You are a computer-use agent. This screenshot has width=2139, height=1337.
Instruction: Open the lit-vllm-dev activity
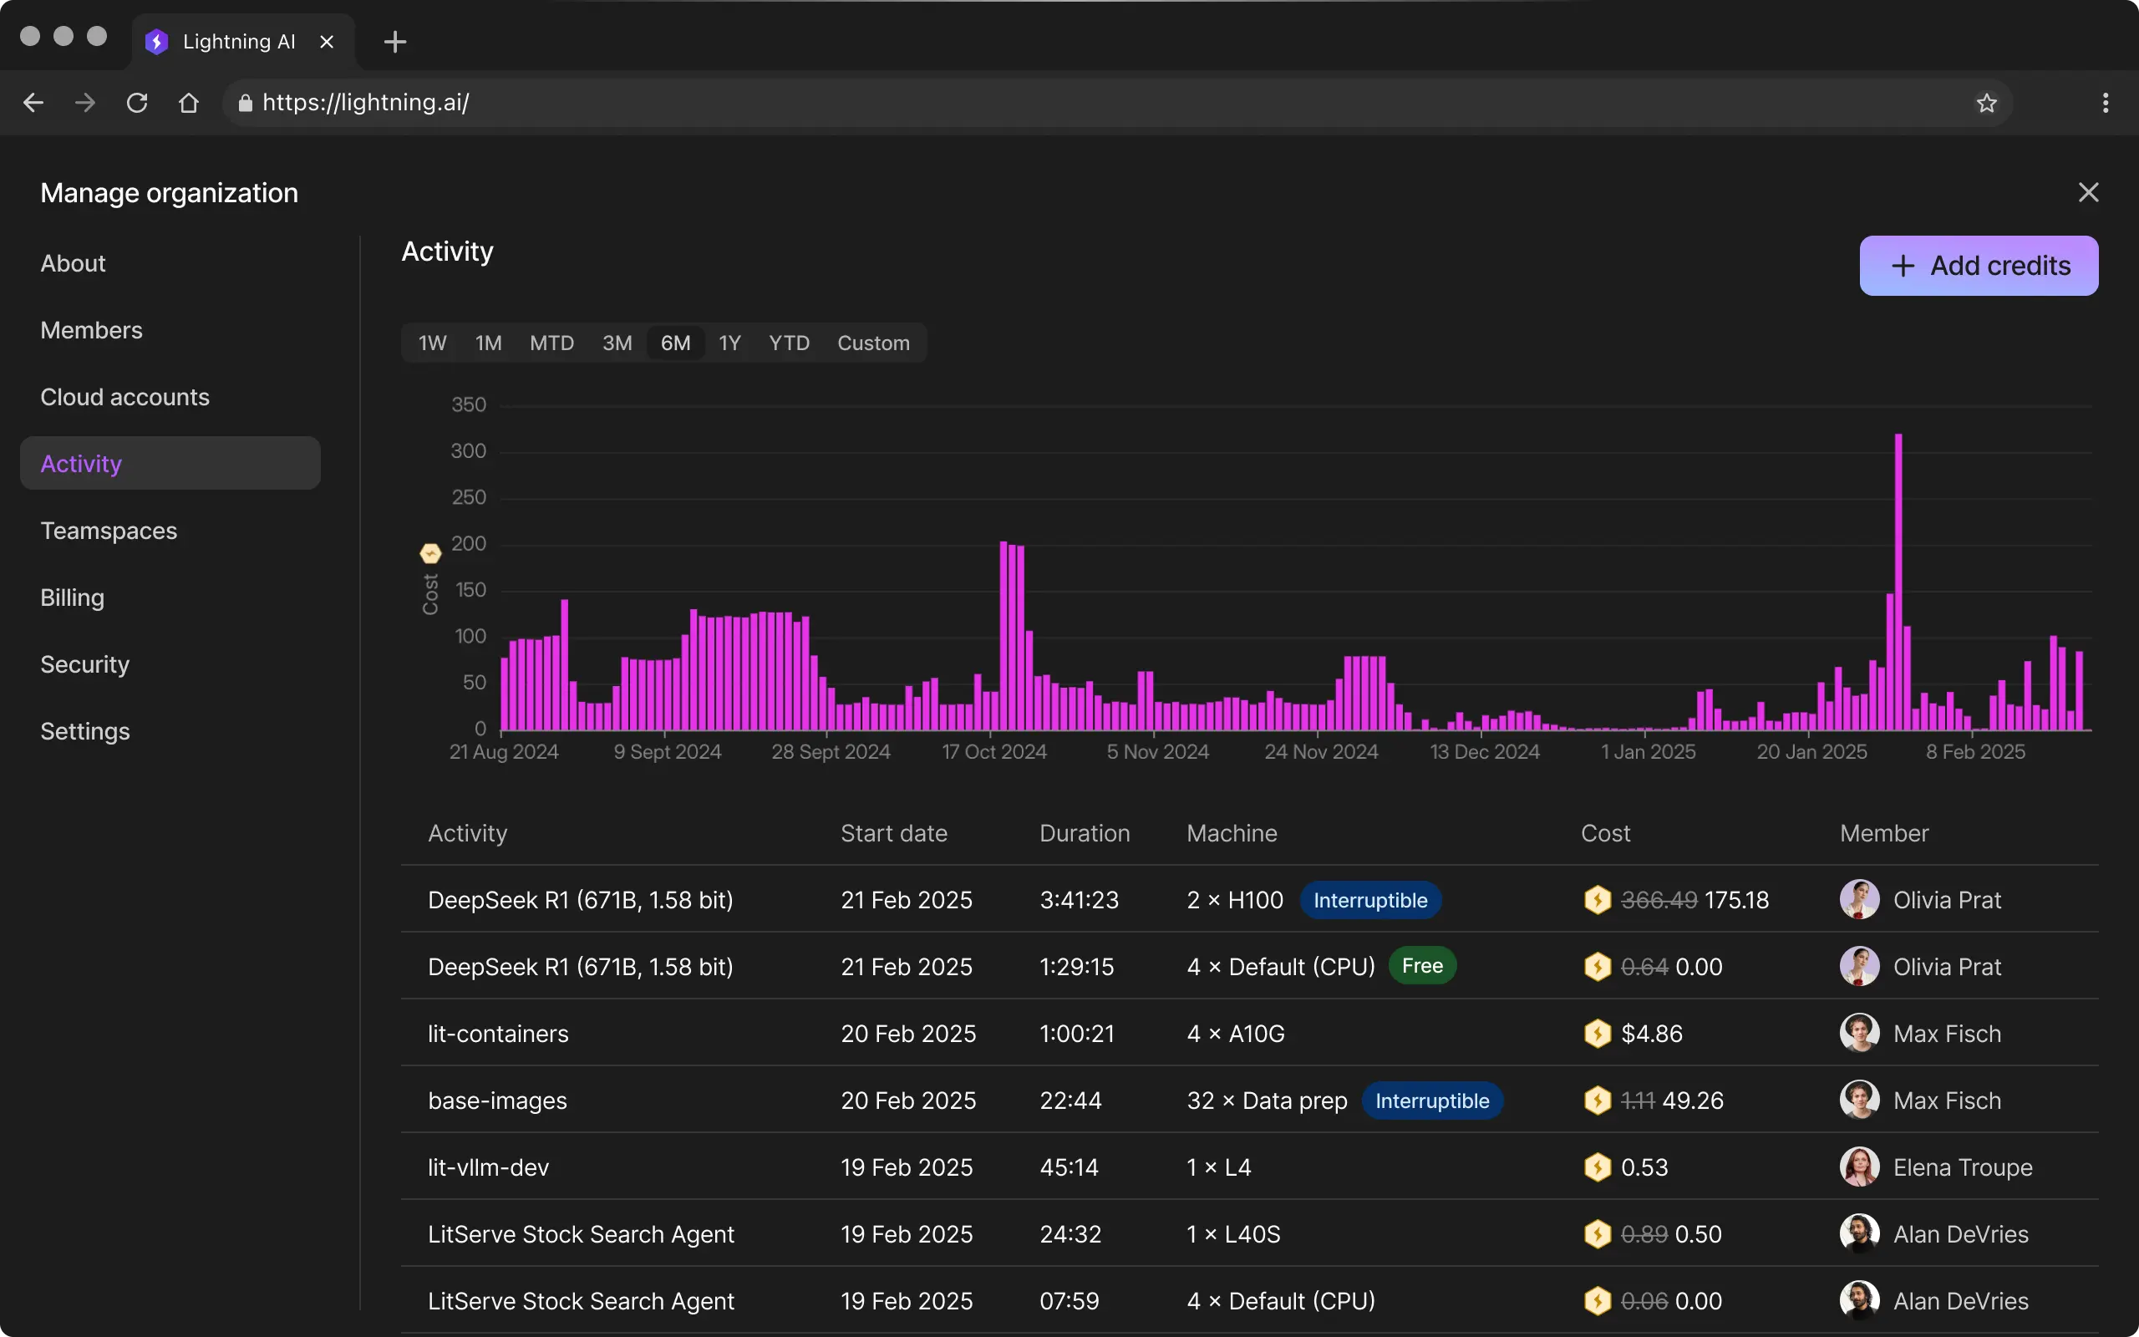(488, 1167)
